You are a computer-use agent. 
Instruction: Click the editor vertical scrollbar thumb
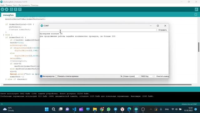[x=199, y=47]
